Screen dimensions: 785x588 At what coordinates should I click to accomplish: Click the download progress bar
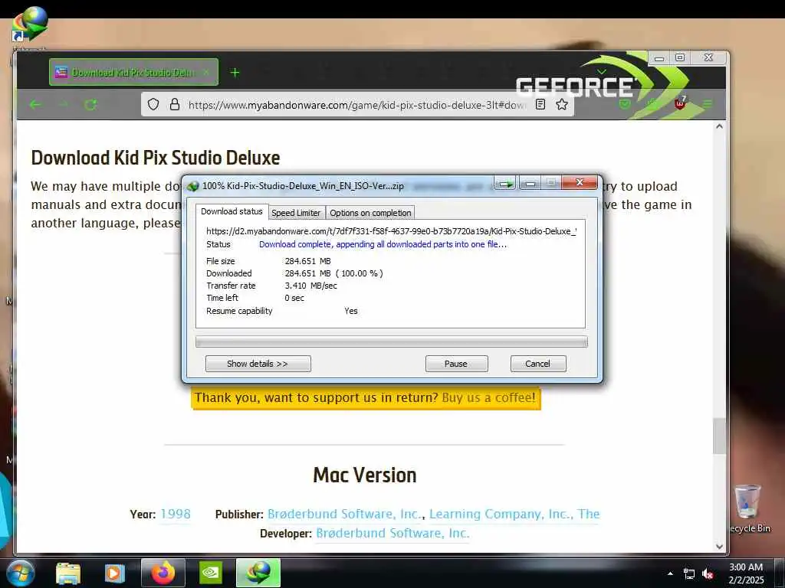pos(392,341)
